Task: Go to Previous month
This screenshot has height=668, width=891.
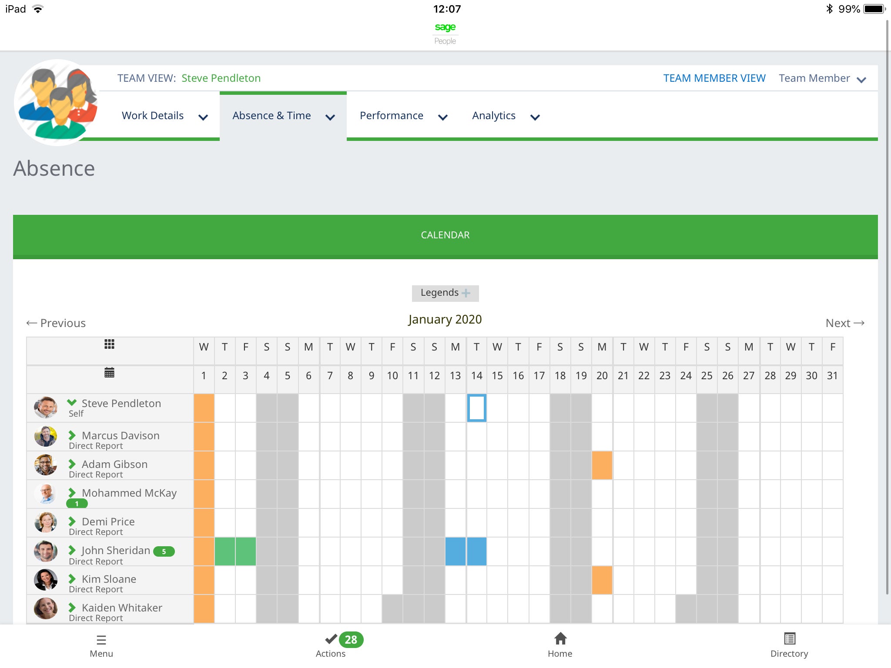Action: tap(56, 323)
